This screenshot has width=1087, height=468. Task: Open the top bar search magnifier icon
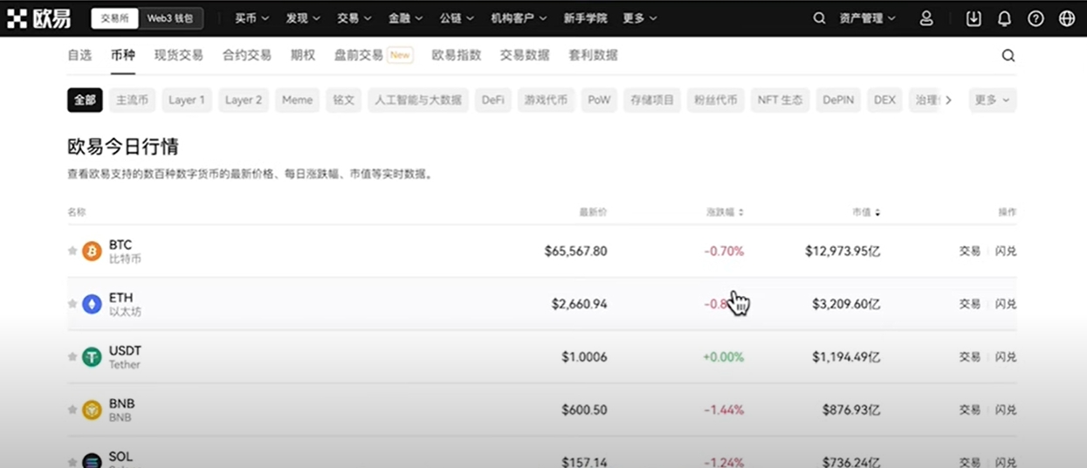pyautogui.click(x=819, y=18)
